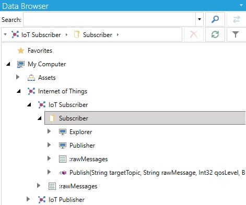The height and width of the screenshot is (205, 246).
Task: Click the Internet of Things node icon
Action: click(31, 91)
